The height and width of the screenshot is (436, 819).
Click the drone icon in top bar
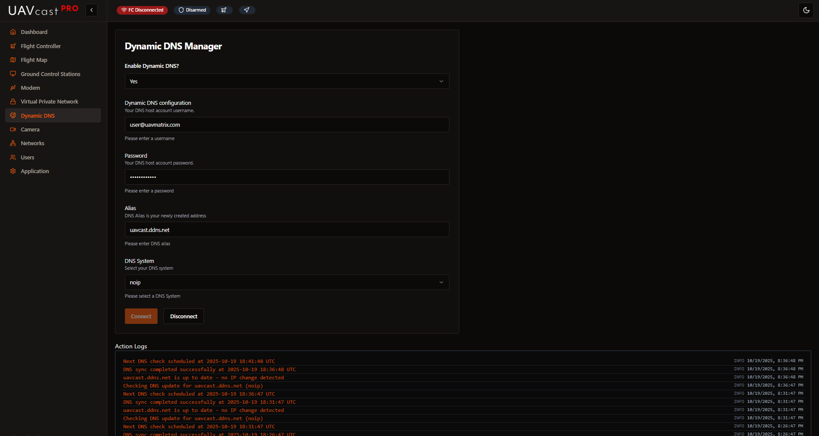point(224,10)
